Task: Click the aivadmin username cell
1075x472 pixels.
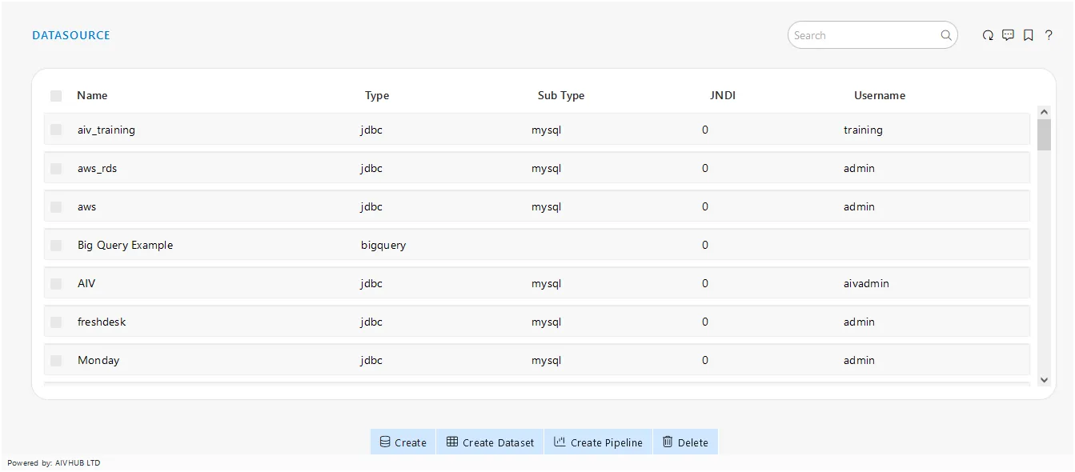Action: click(866, 283)
